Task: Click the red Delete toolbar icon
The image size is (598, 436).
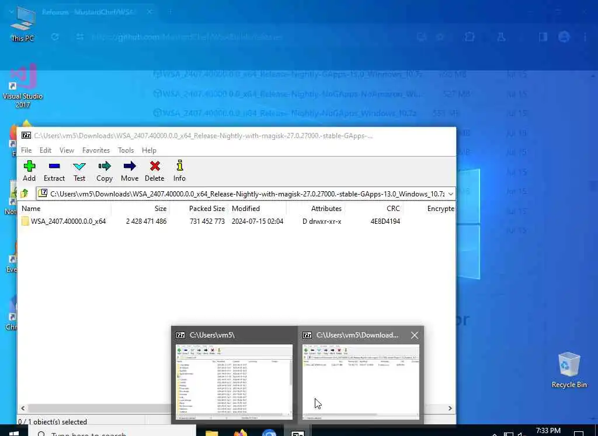Action: (x=154, y=171)
